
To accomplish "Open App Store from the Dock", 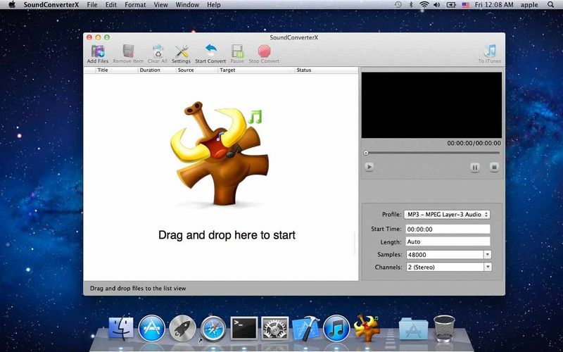I will click(x=152, y=328).
